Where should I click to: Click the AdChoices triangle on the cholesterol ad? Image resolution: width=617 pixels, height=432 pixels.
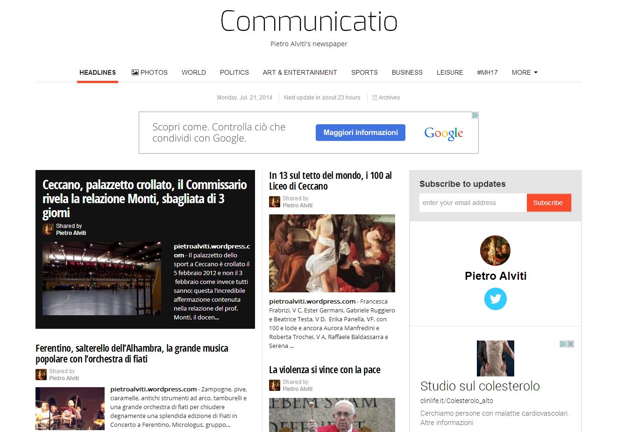click(563, 344)
